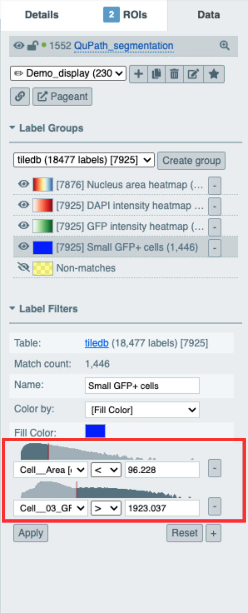
Task: Click the duplicate display copy icon
Action: pyautogui.click(x=156, y=74)
